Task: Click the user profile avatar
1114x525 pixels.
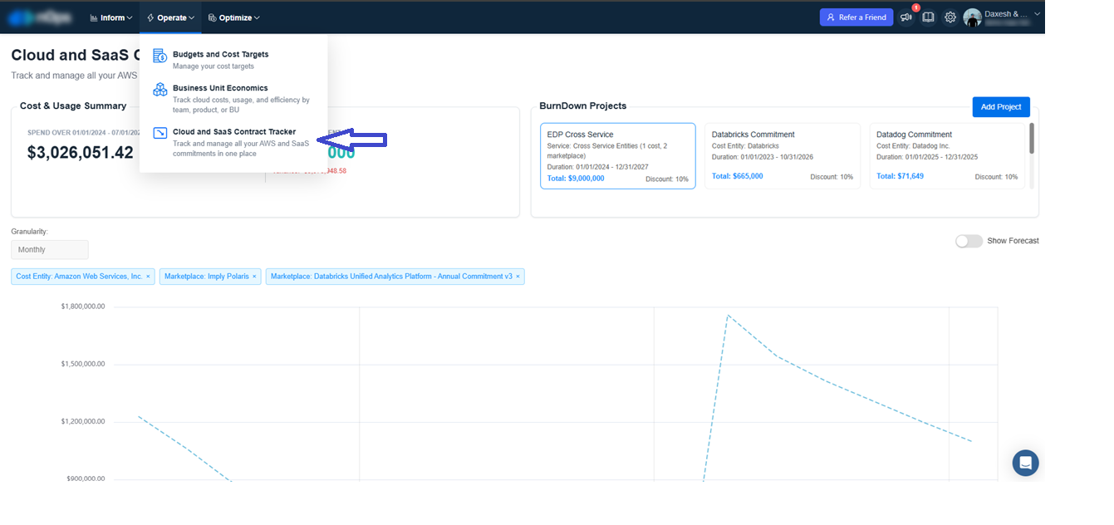Action: click(972, 17)
